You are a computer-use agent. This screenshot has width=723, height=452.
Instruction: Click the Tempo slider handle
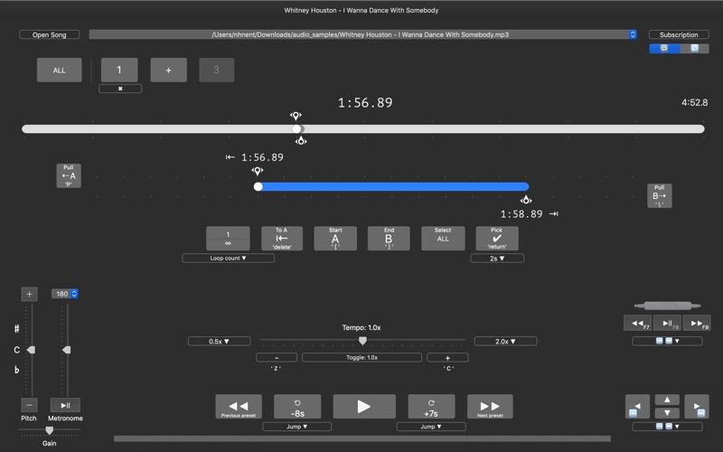pos(362,341)
